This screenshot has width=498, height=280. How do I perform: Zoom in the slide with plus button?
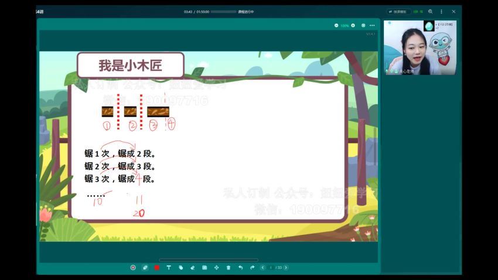[353, 25]
